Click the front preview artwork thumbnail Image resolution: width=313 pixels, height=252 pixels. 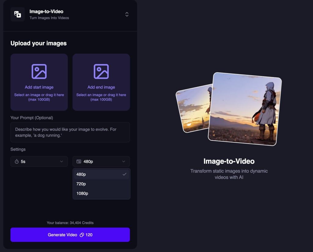245,109
